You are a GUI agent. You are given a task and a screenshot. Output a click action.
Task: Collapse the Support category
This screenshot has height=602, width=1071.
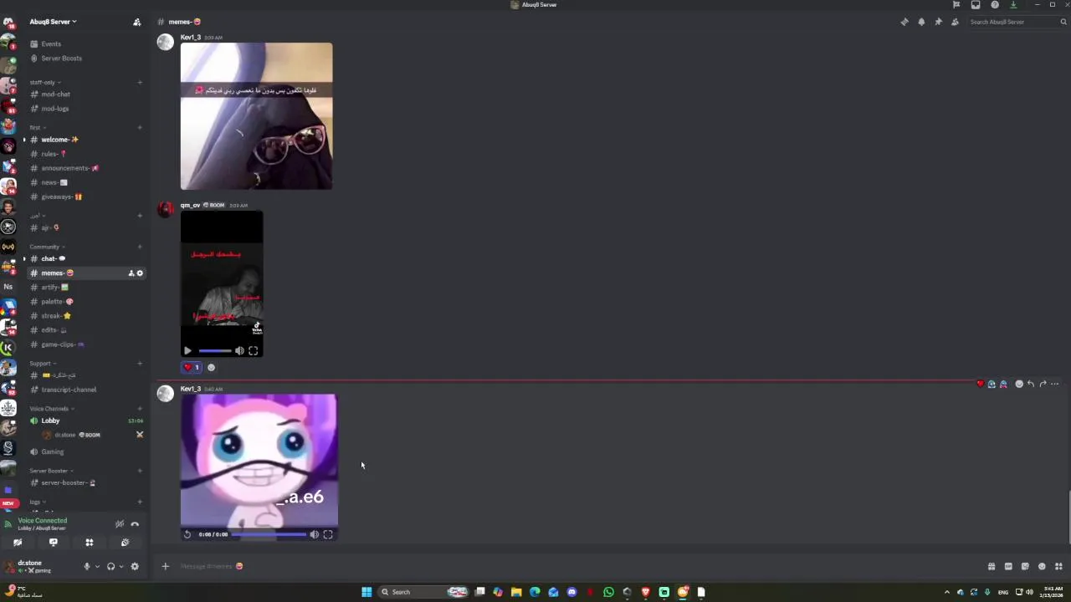coord(42,363)
